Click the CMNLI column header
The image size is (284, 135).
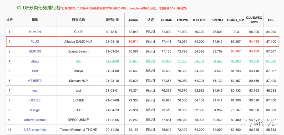[x=217, y=20]
